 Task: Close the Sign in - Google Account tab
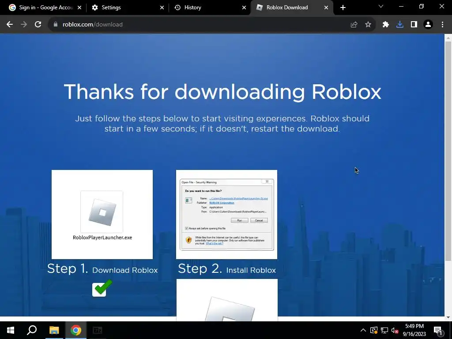(79, 8)
